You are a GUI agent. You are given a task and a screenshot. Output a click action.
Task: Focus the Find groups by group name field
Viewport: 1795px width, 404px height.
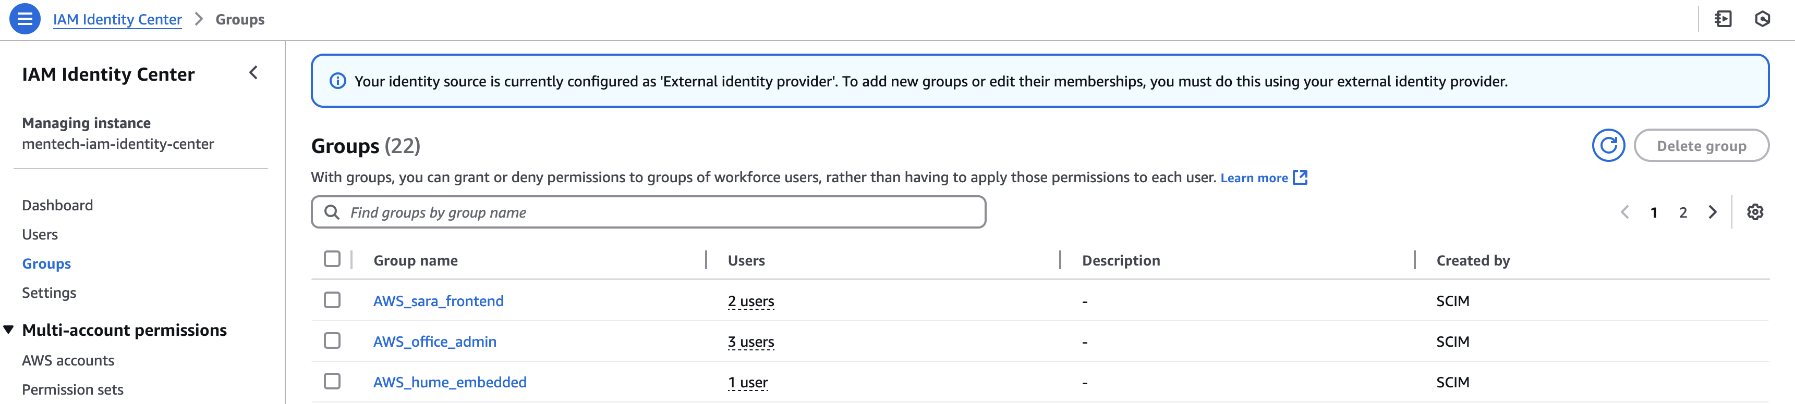(x=648, y=212)
